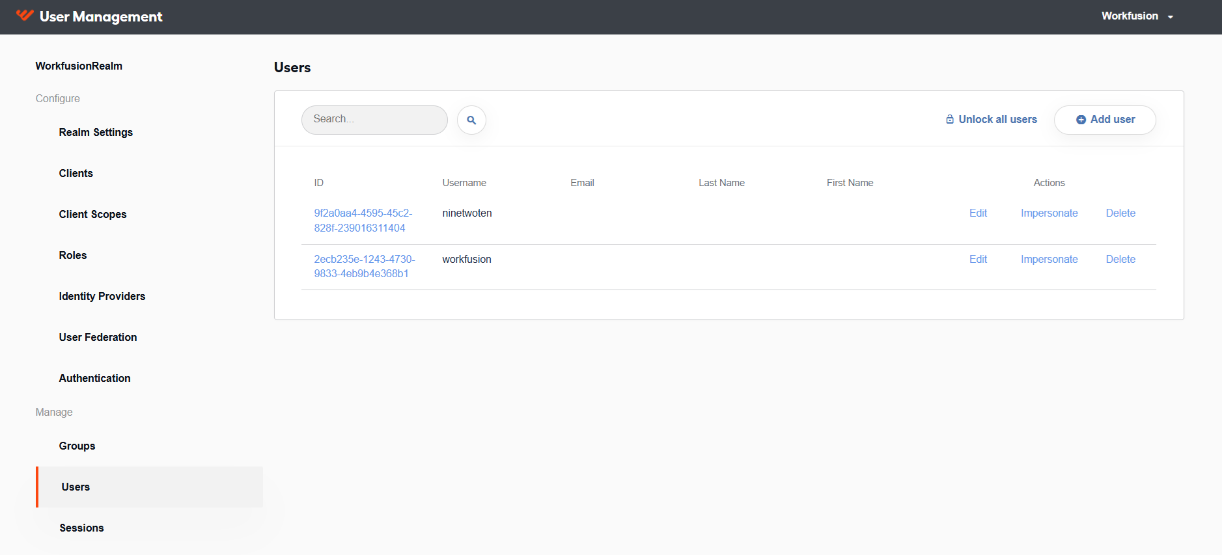Open Realm Settings in sidebar
1222x555 pixels.
click(x=96, y=132)
